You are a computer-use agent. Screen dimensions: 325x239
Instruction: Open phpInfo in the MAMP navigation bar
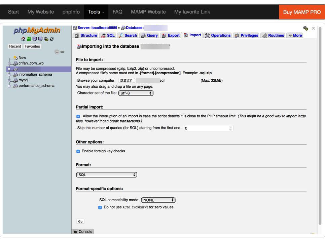(71, 12)
